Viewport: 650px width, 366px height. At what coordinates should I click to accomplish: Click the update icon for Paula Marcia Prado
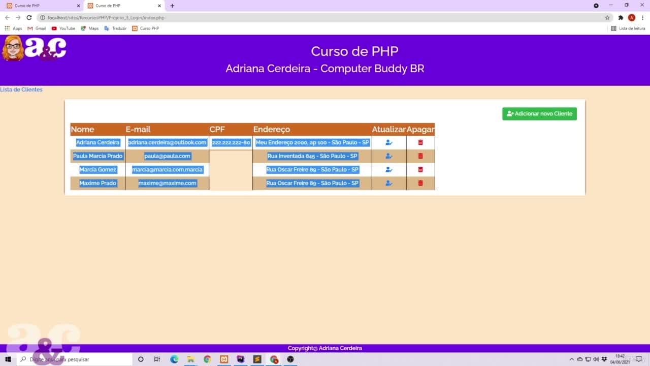389,156
